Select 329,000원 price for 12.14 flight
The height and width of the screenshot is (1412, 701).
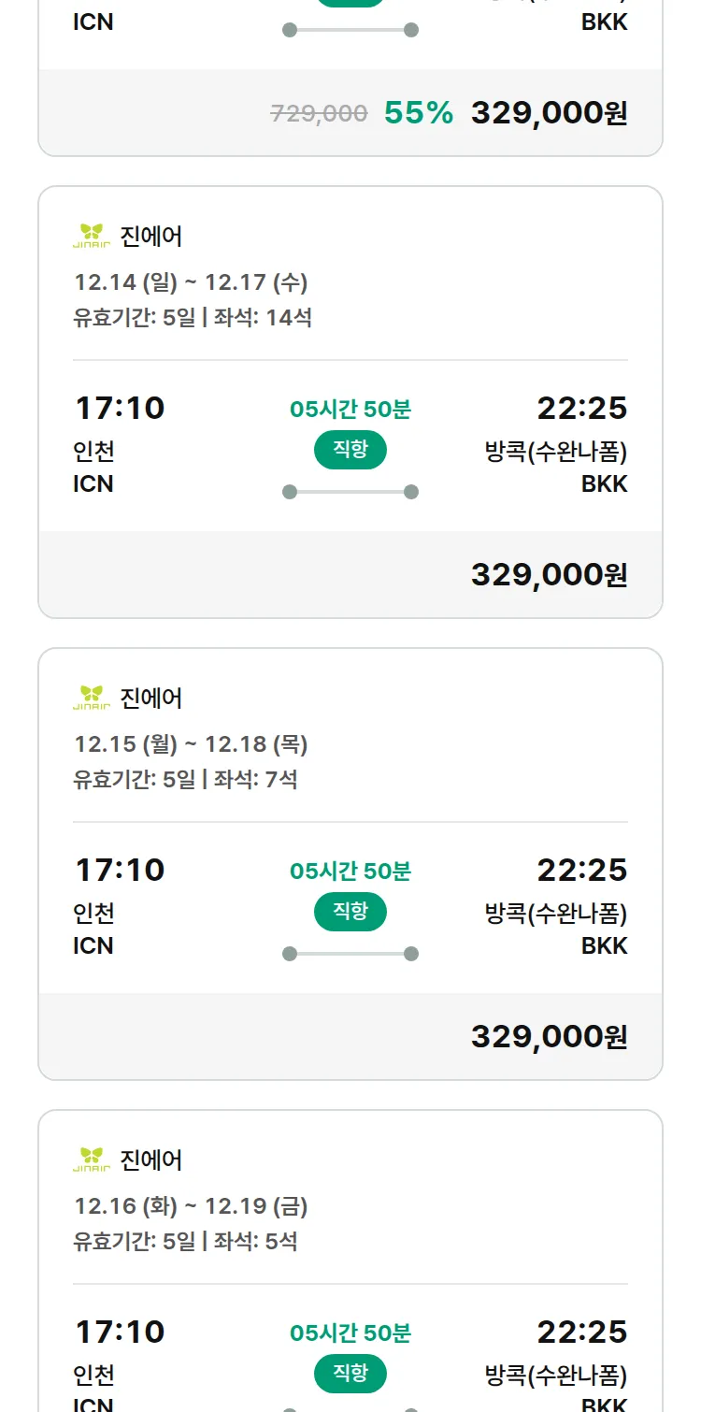pyautogui.click(x=549, y=575)
